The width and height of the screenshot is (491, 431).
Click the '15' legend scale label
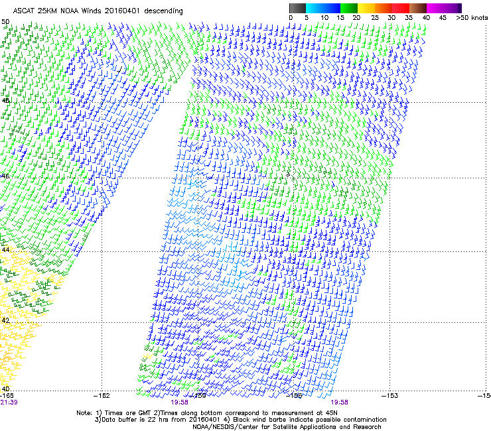(340, 18)
